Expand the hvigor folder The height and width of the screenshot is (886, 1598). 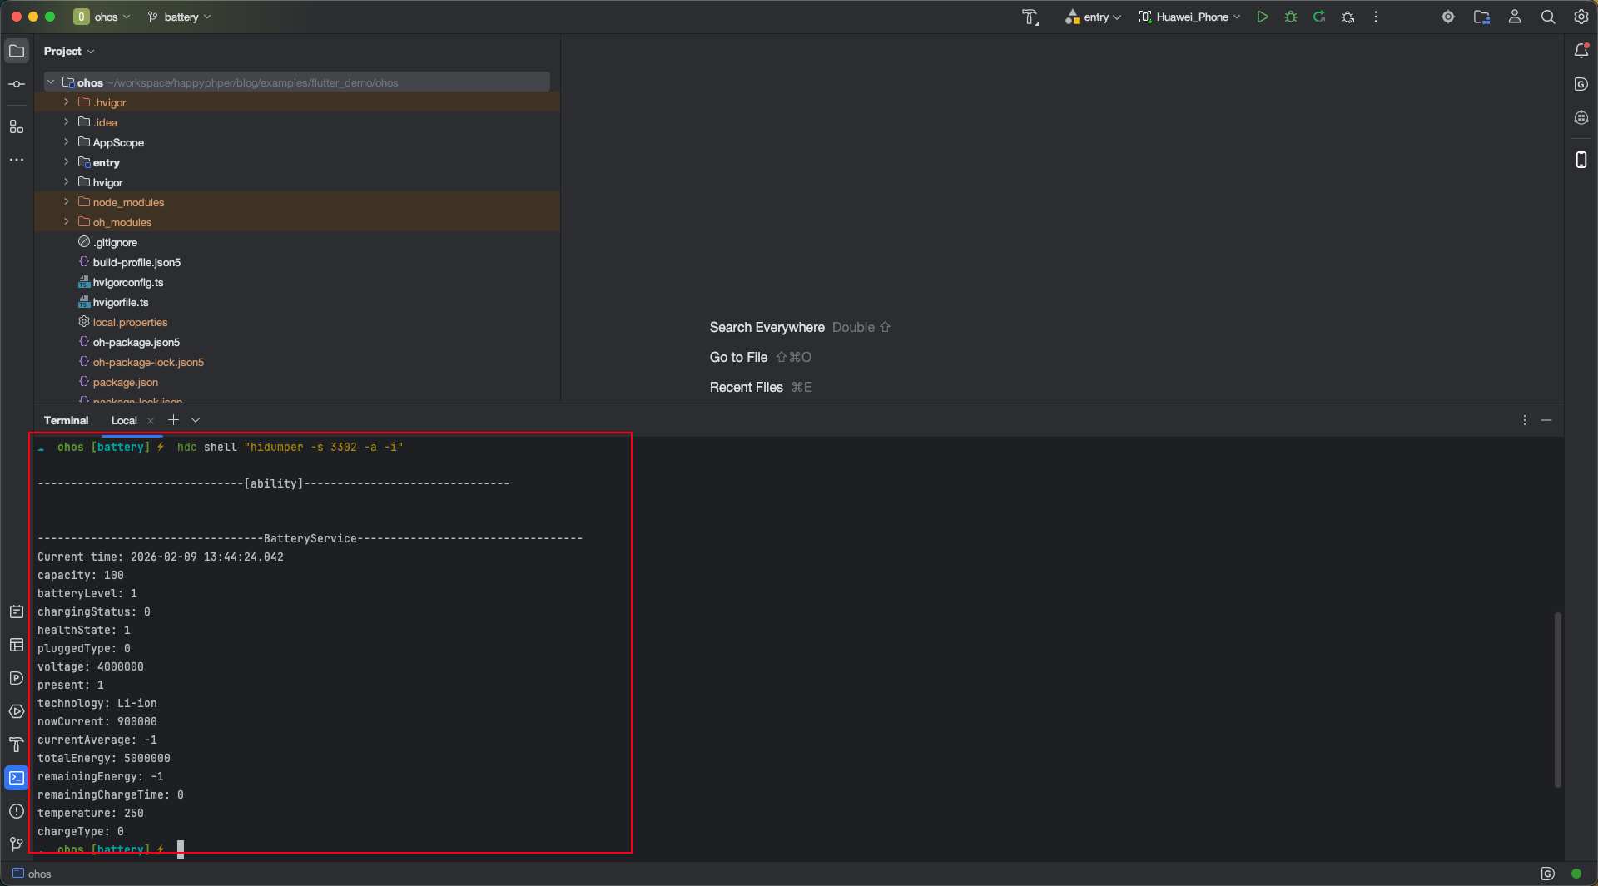[67, 181]
